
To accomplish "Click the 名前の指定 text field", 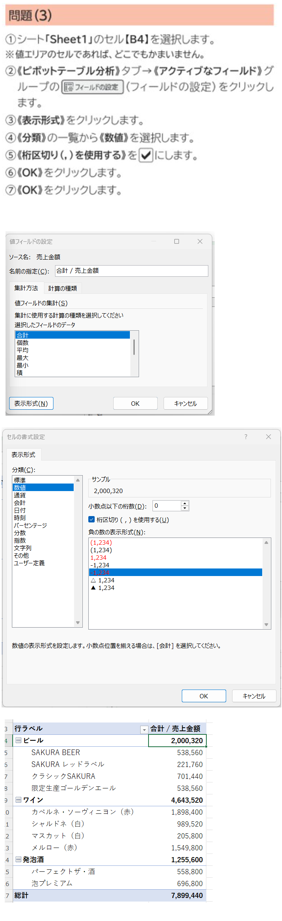I will coord(131,271).
